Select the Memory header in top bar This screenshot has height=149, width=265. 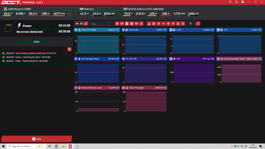coord(87,9)
